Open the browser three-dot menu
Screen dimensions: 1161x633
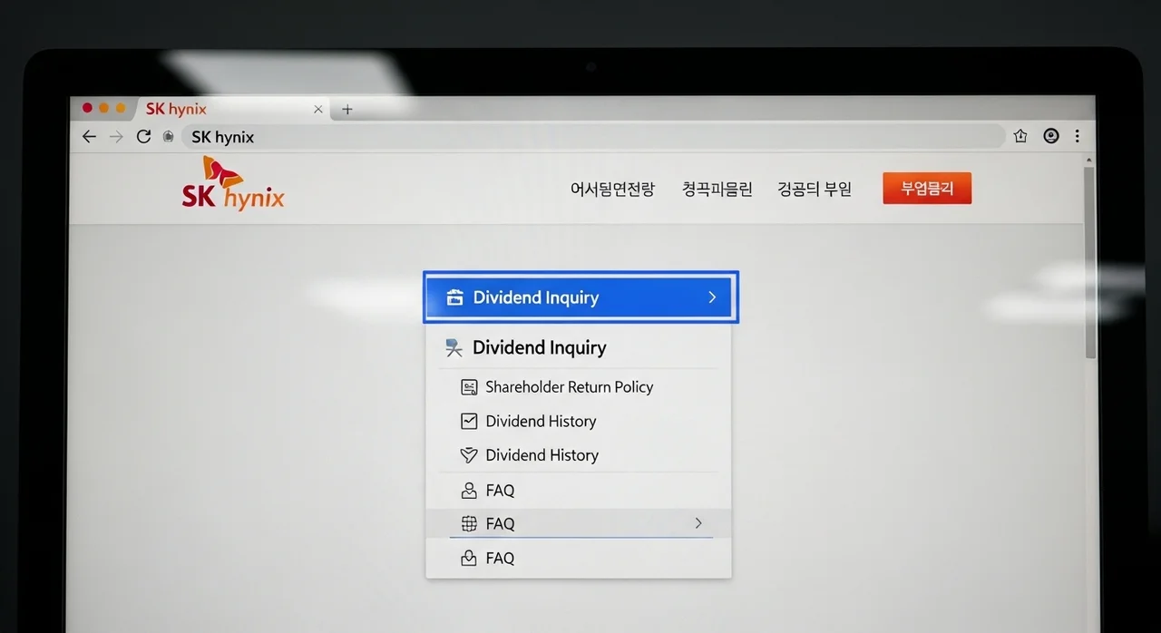[x=1078, y=136]
